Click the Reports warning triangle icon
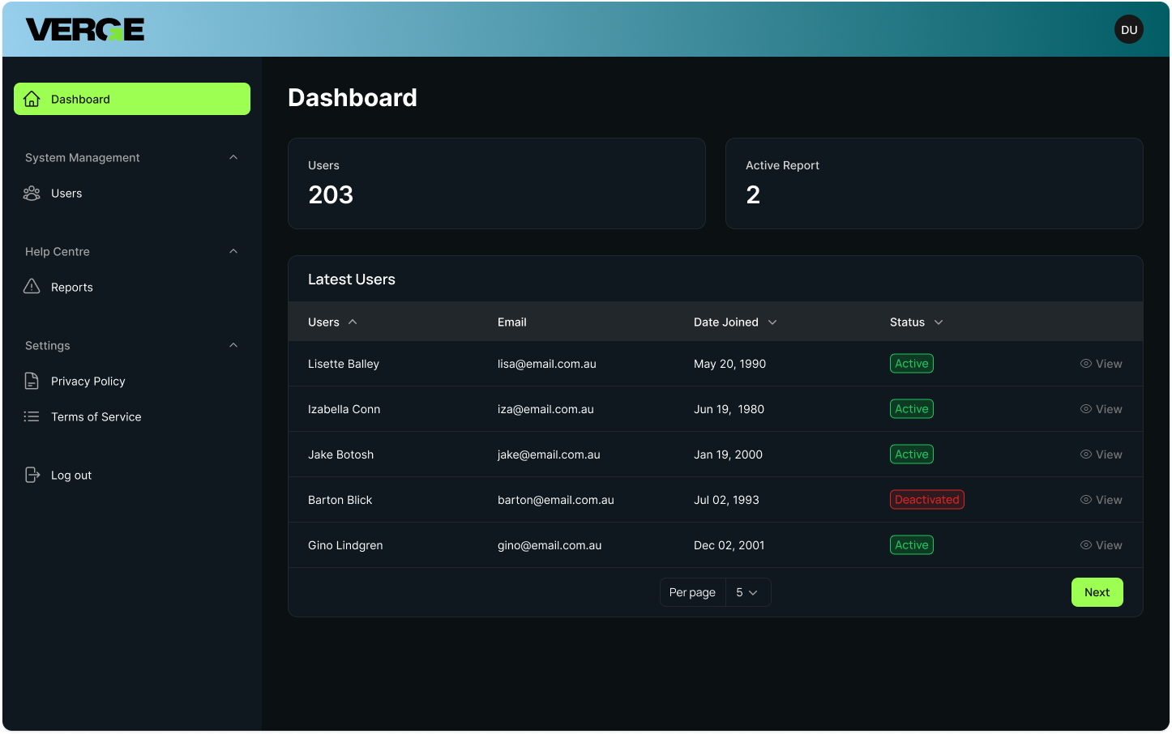This screenshot has width=1172, height=734. point(32,286)
